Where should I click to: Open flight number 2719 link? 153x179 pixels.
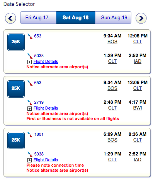pos(39,102)
